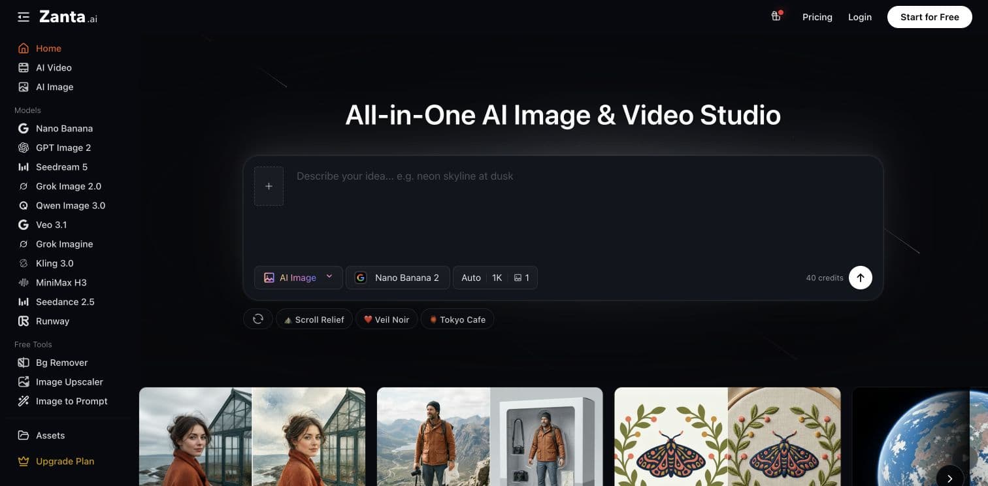Image resolution: width=988 pixels, height=486 pixels.
Task: Click the Runway logo icon
Action: [24, 321]
